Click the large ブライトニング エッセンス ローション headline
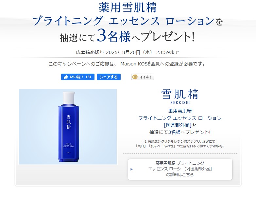The width and height of the screenshot is (256, 198). pyautogui.click(x=124, y=21)
